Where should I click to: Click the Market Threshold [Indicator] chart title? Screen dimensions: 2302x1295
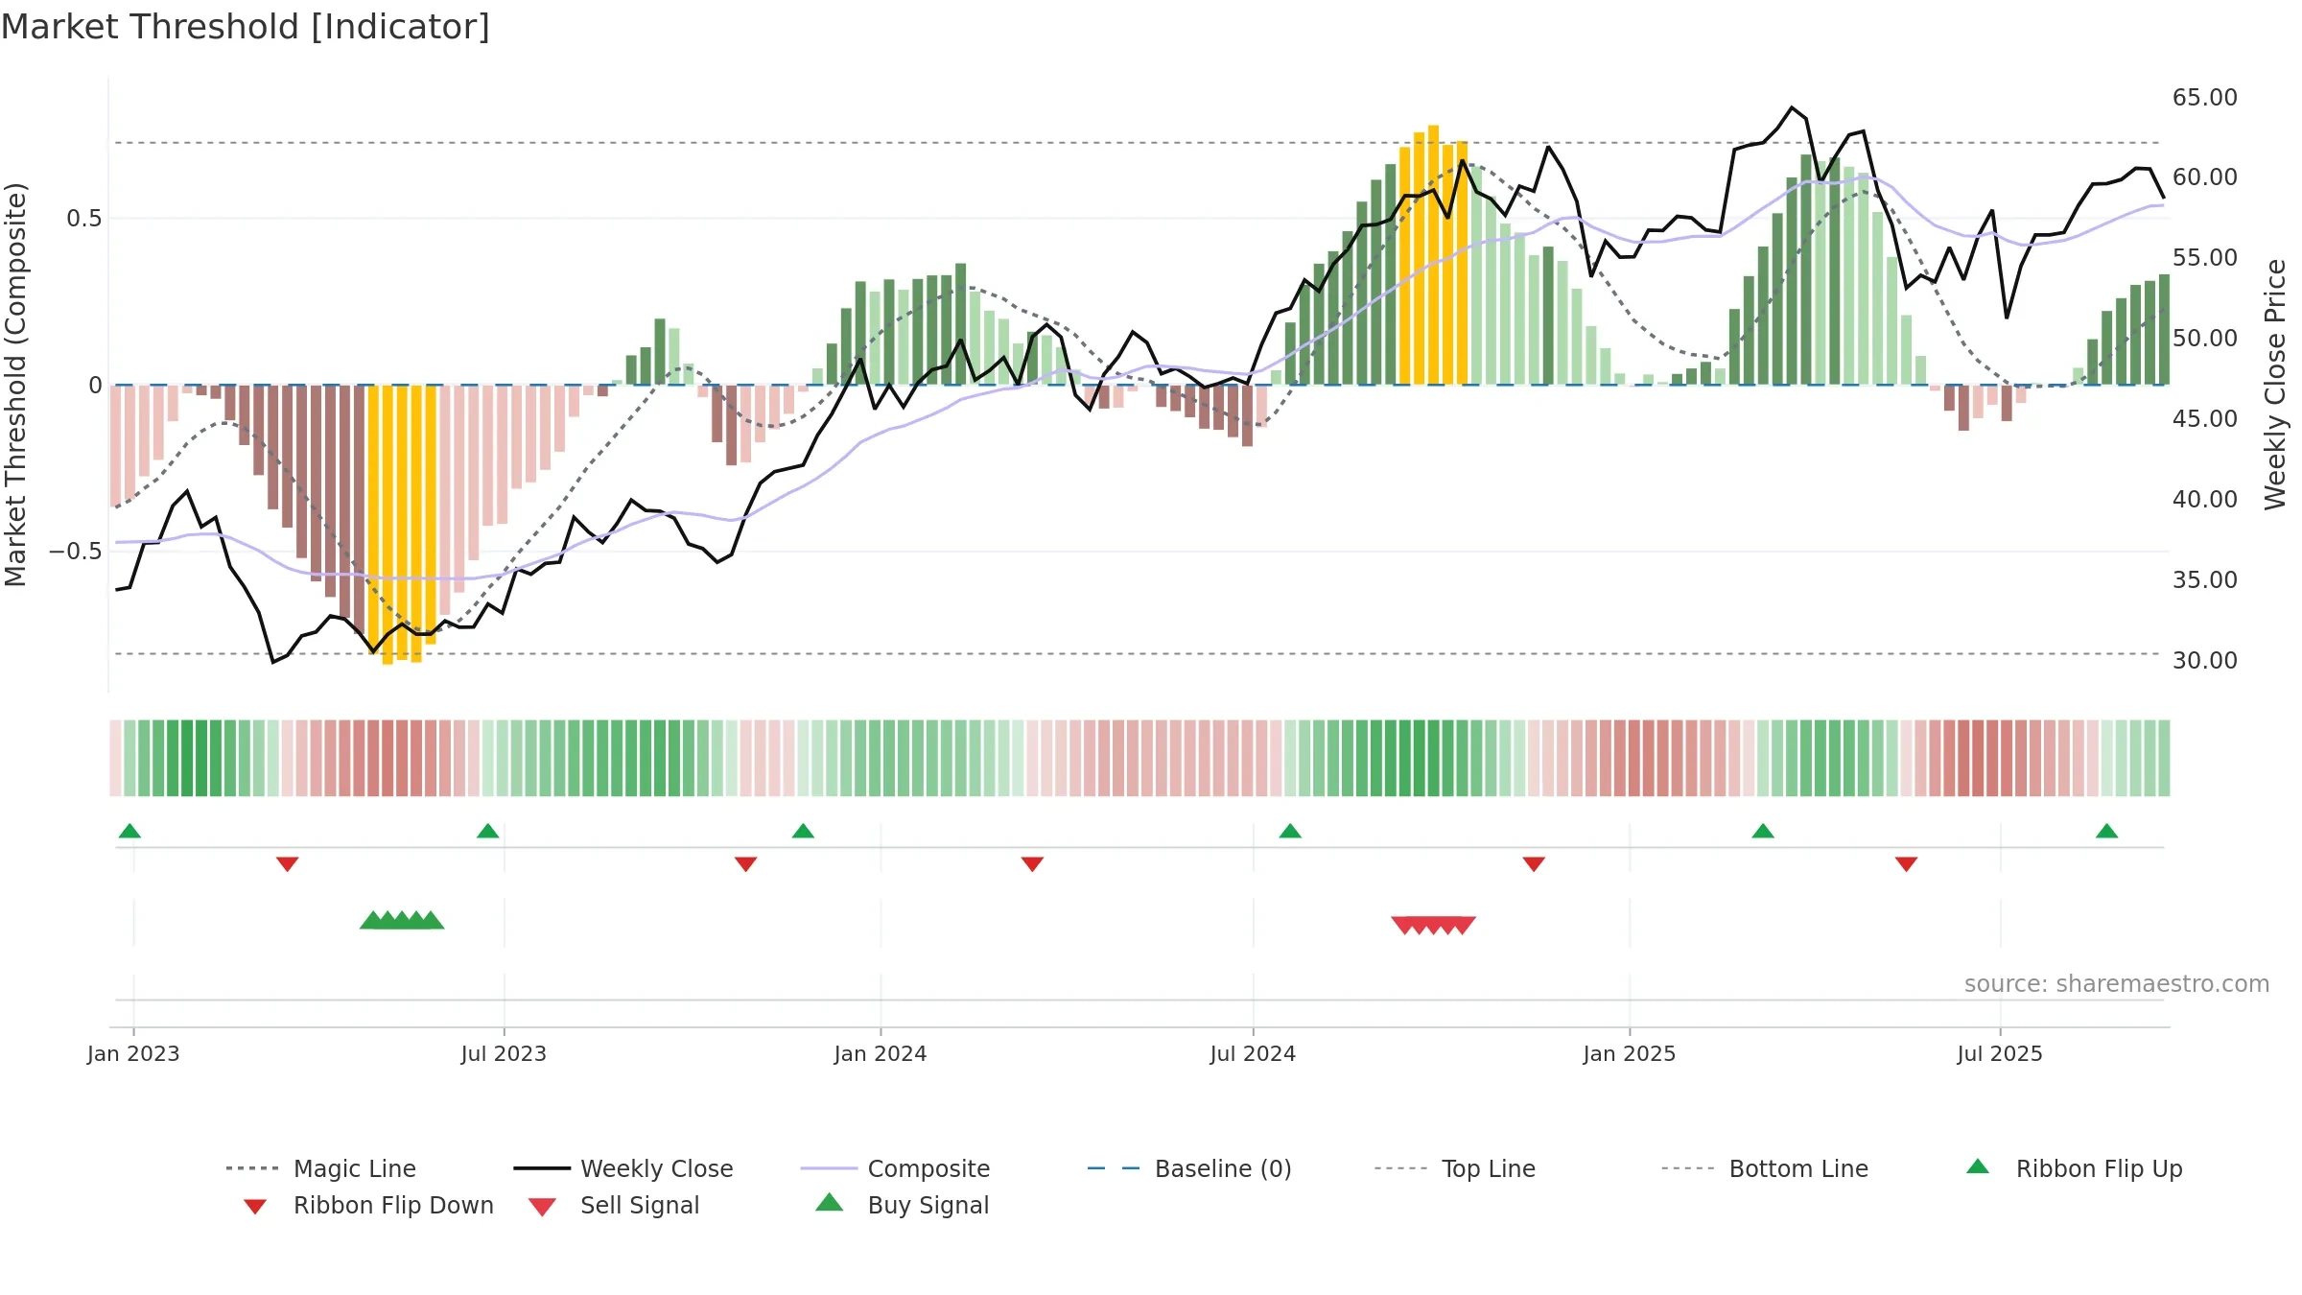click(x=246, y=27)
